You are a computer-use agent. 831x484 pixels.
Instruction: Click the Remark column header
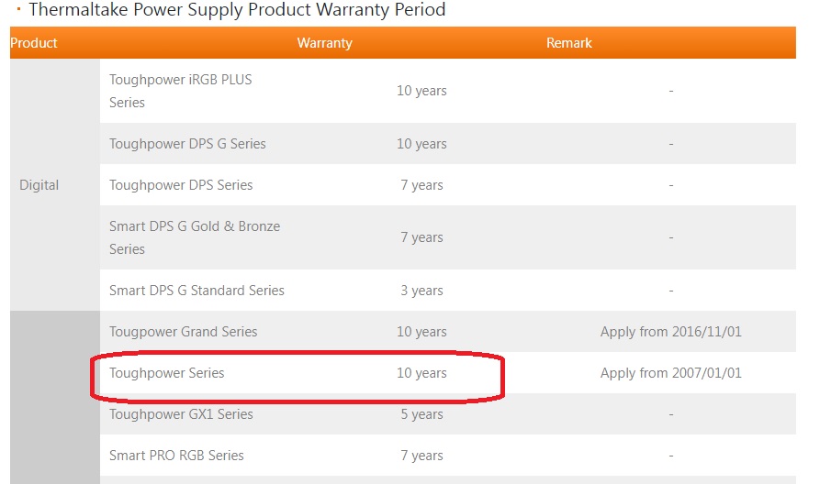pos(568,43)
